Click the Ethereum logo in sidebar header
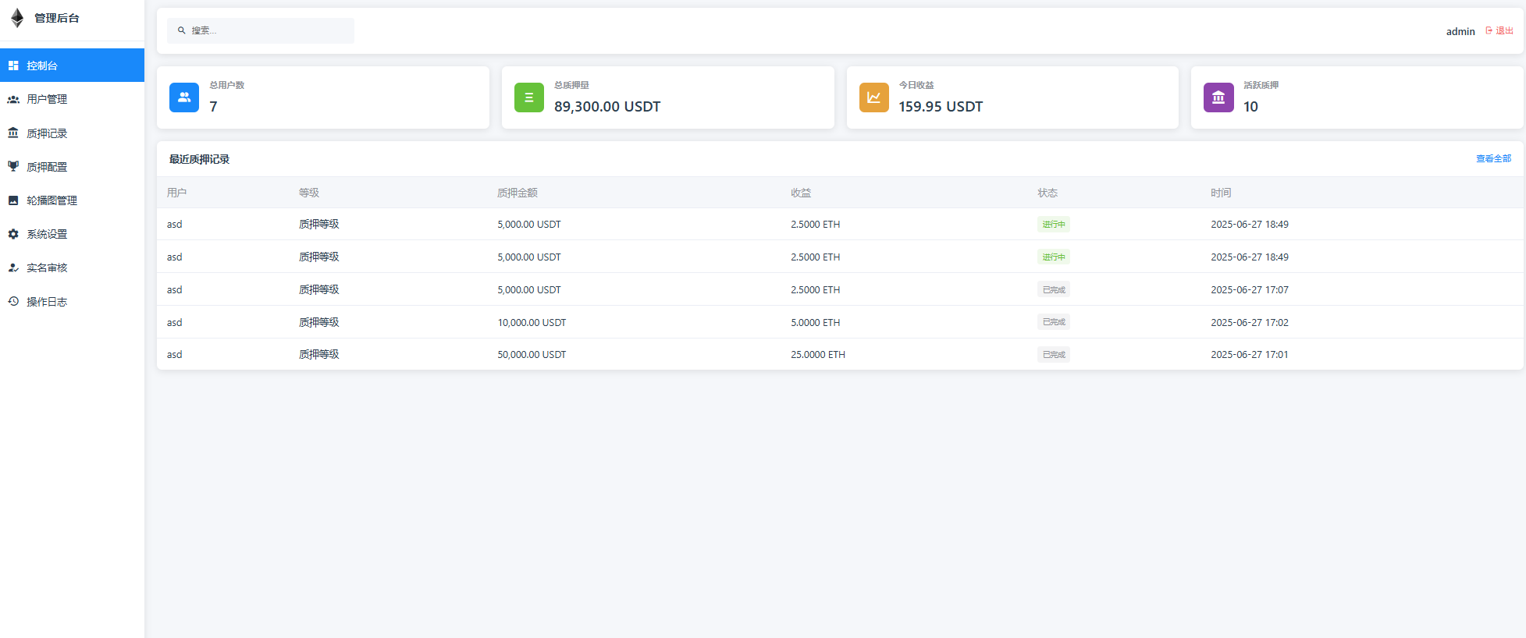This screenshot has width=1526, height=638. click(x=17, y=18)
